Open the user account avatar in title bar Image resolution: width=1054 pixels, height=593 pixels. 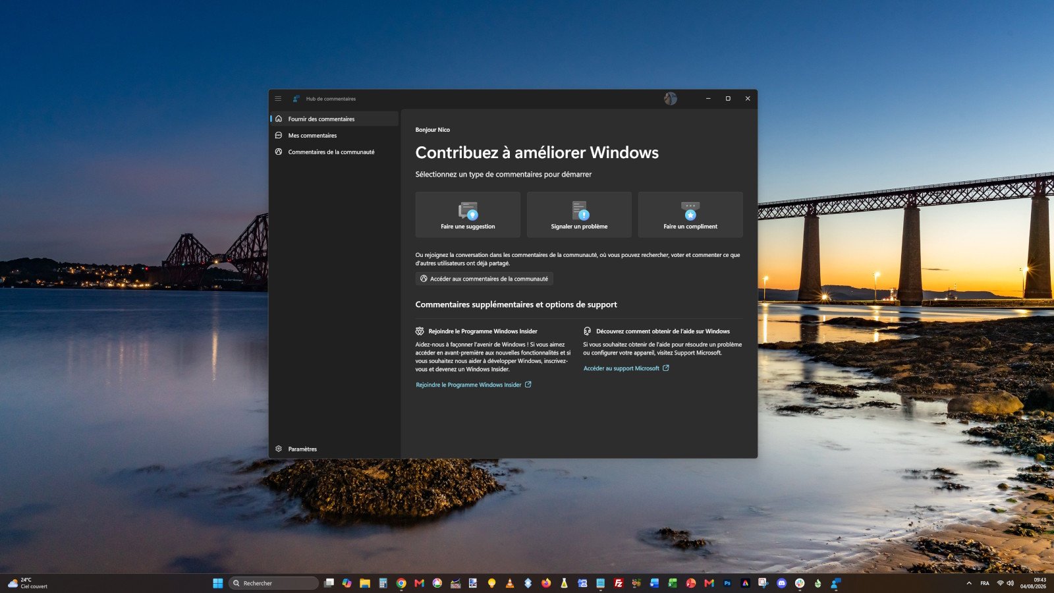(x=671, y=99)
